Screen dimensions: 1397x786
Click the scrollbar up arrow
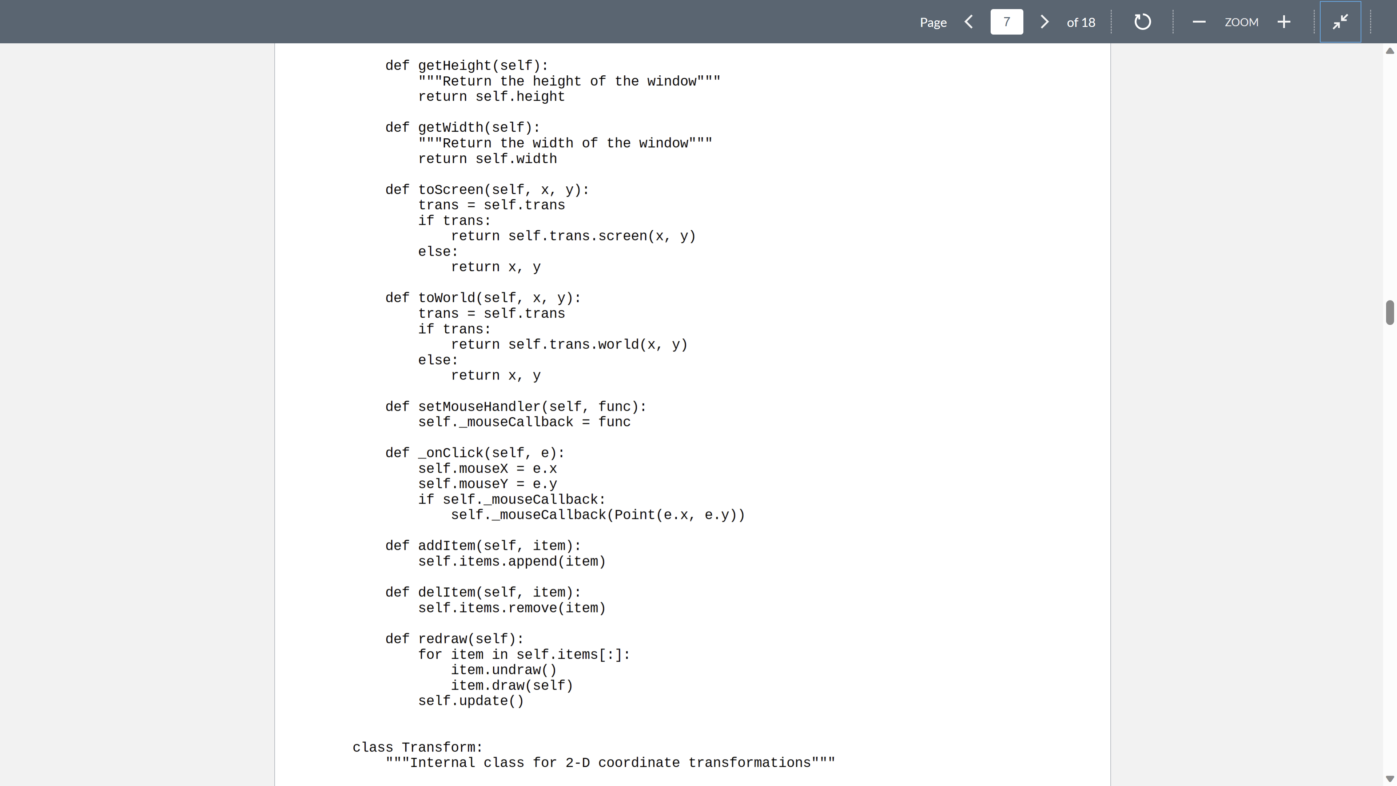coord(1389,51)
